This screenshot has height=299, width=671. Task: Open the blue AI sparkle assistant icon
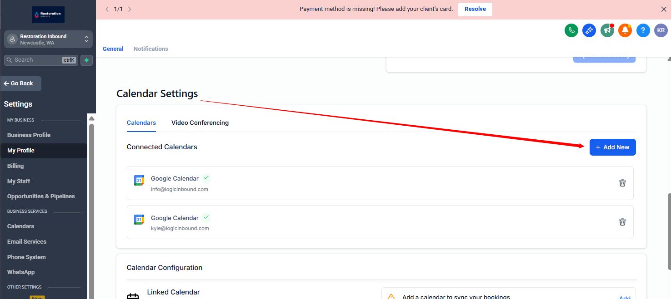[x=589, y=30]
